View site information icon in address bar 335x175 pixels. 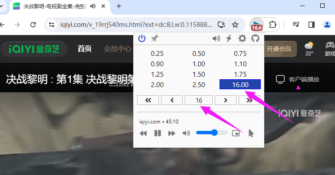(52, 25)
